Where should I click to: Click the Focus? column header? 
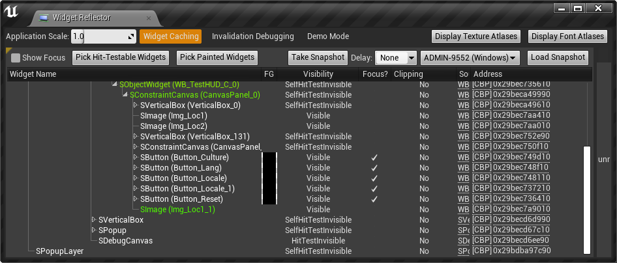pos(375,74)
